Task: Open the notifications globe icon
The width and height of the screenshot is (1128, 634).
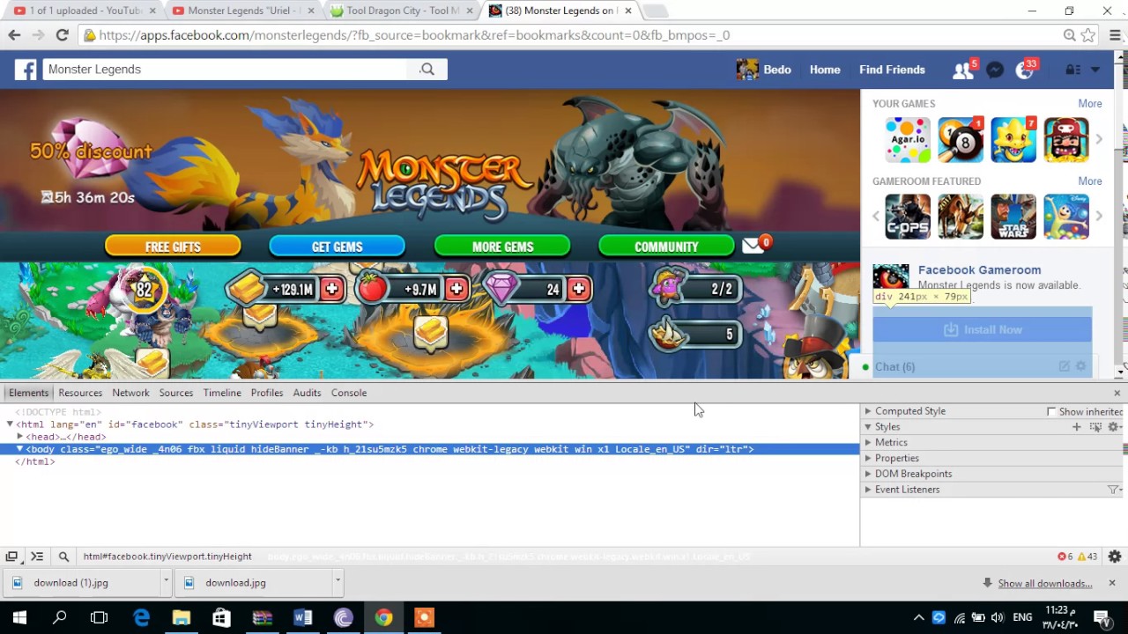Action: pyautogui.click(x=1024, y=70)
